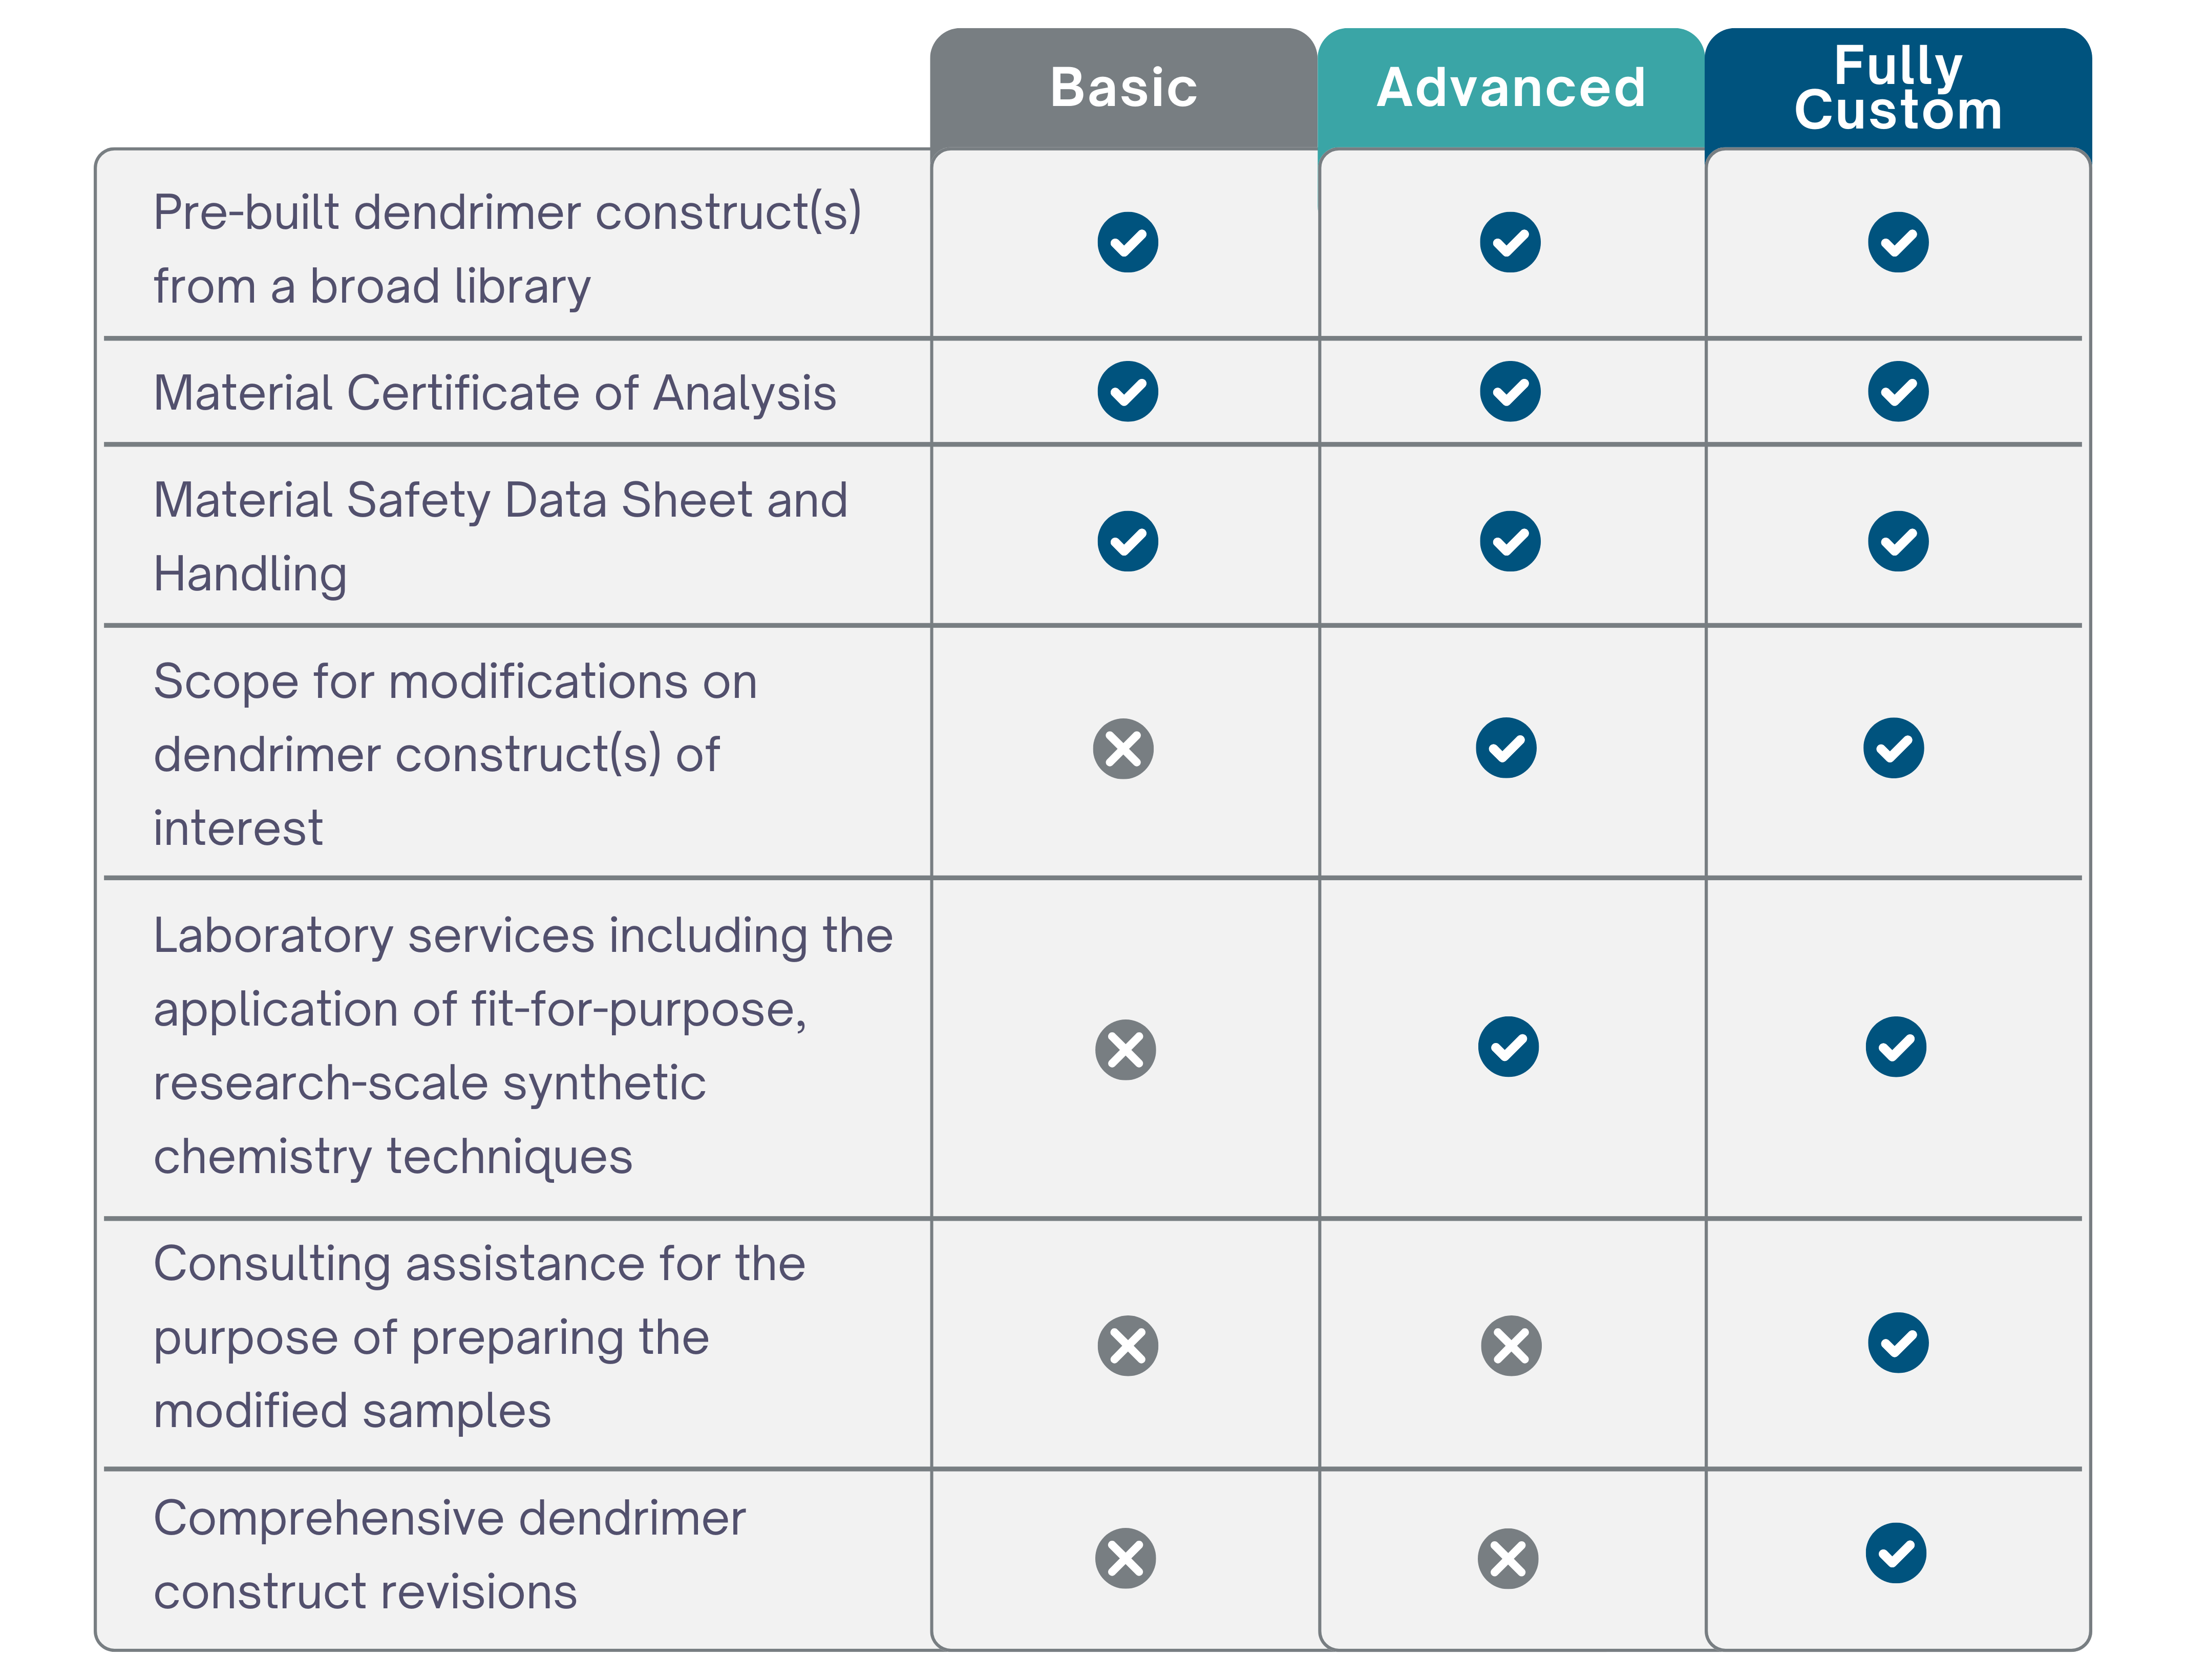The image size is (2186, 1680).
Task: Click the Basic checkmark for Material Certificate of Analysis
Action: coord(1127,391)
